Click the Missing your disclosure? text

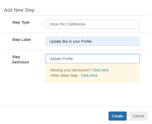[x=70, y=70]
